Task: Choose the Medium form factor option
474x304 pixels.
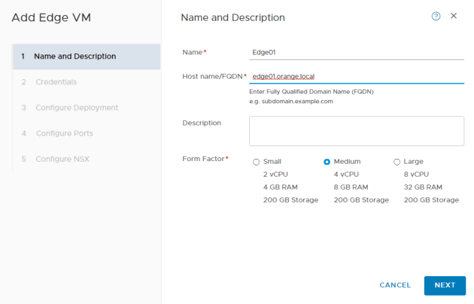Action: (x=327, y=162)
